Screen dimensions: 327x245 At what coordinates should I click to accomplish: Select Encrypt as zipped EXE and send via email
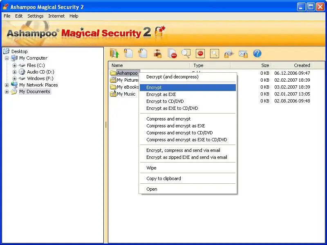pos(188,157)
